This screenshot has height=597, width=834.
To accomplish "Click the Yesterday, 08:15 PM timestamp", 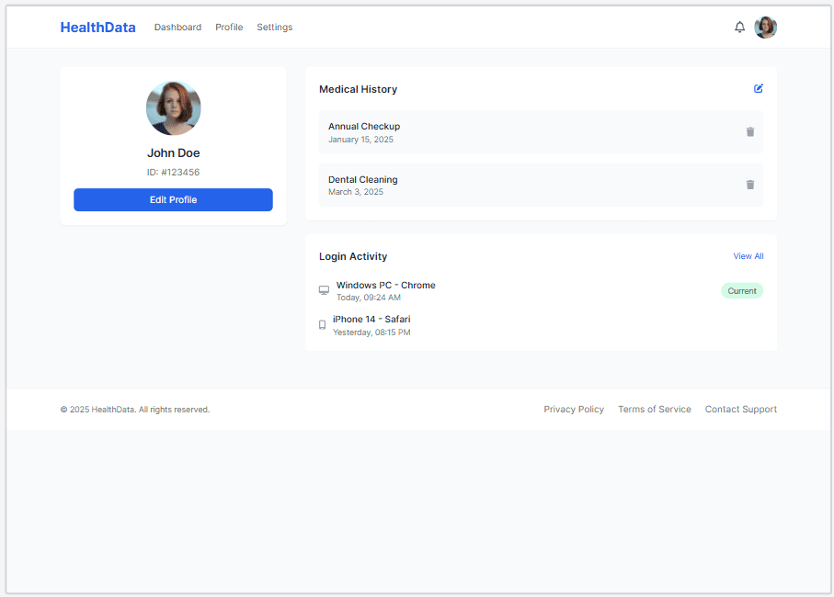I will pos(371,332).
